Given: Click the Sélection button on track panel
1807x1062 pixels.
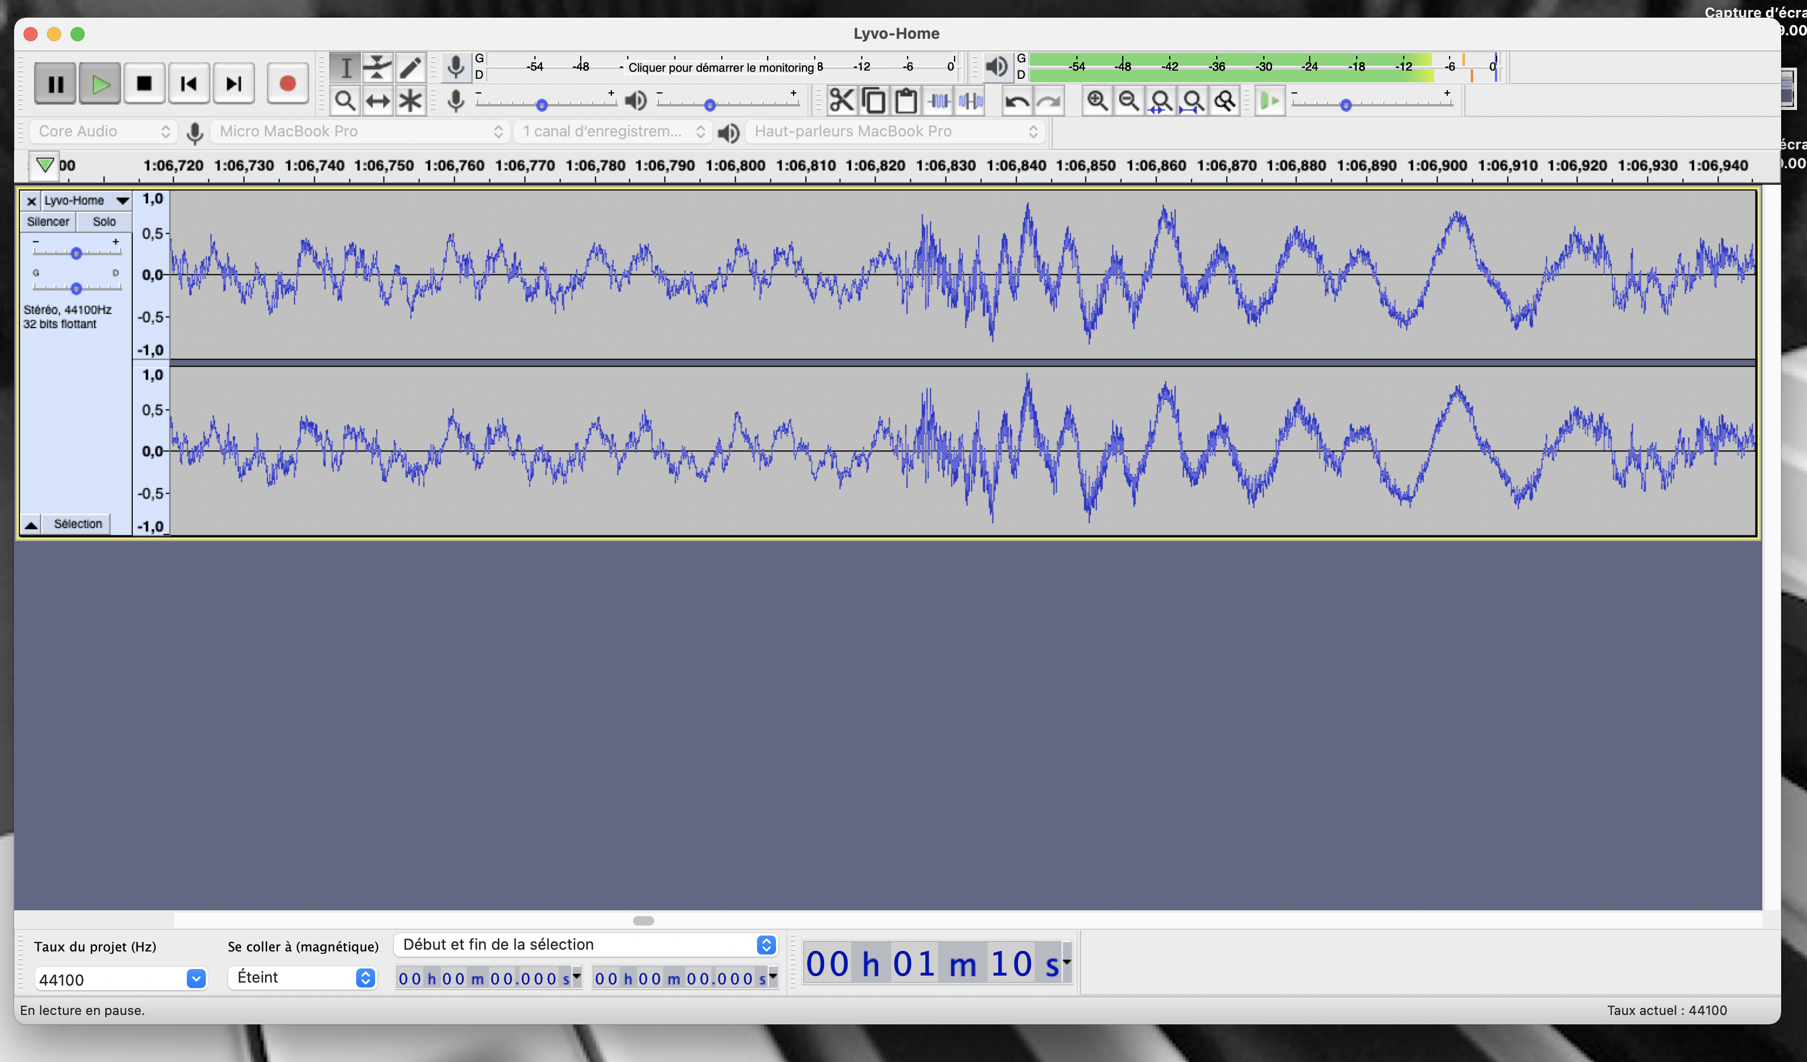Looking at the screenshot, I should (78, 524).
